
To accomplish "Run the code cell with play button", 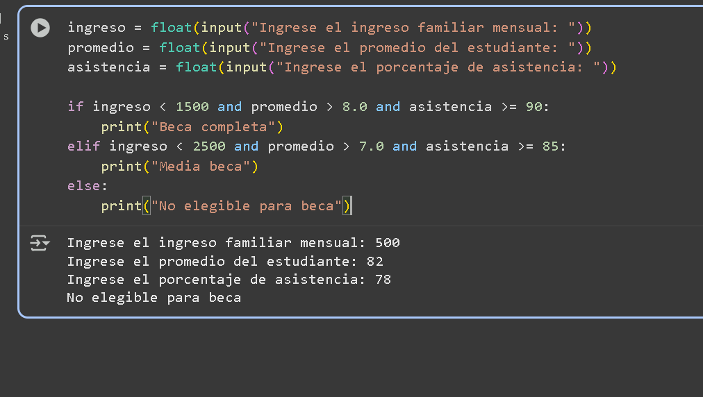I will 40,28.
